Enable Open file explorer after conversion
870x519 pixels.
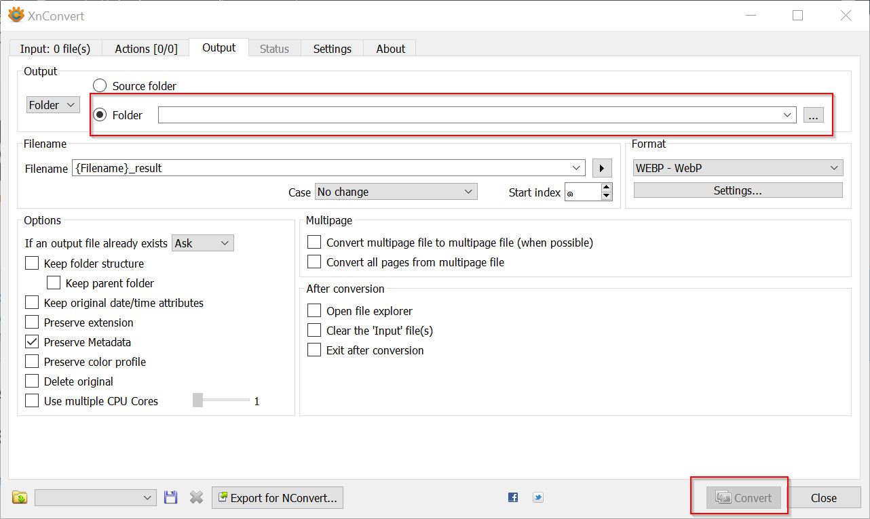pos(314,311)
